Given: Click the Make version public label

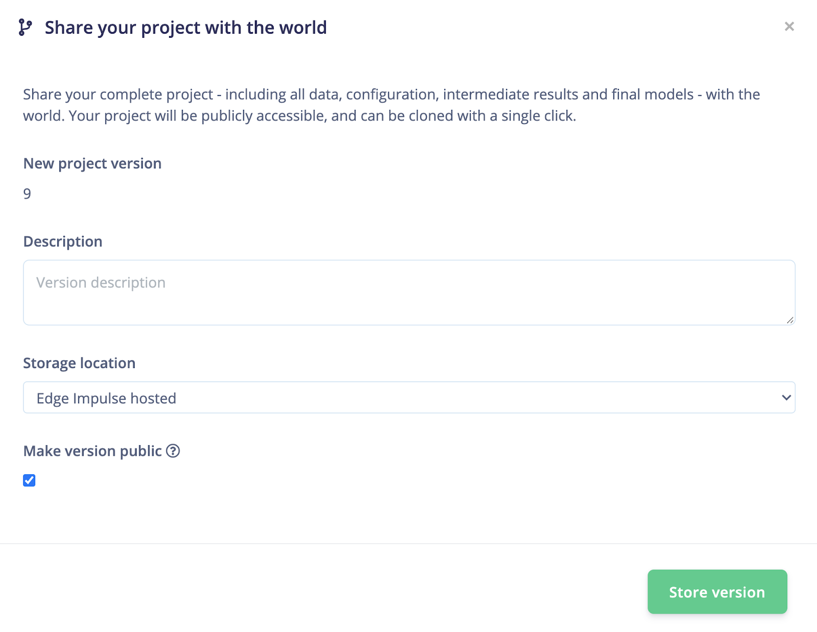Looking at the screenshot, I should tap(92, 451).
